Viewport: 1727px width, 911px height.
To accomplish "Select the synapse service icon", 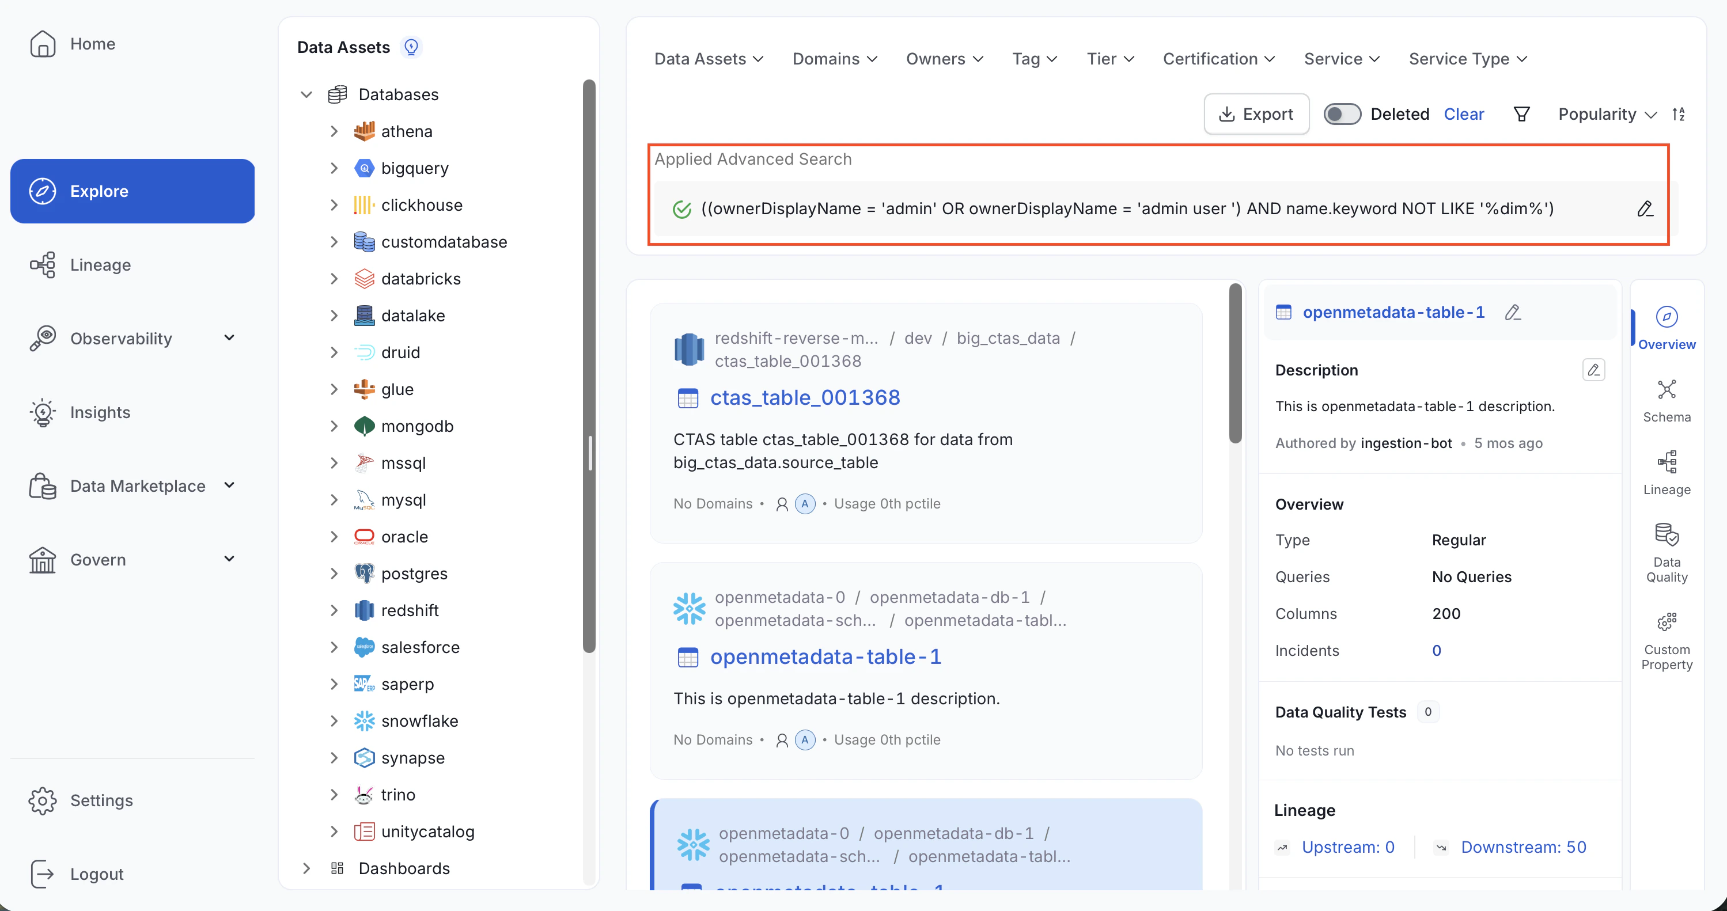I will click(x=364, y=758).
